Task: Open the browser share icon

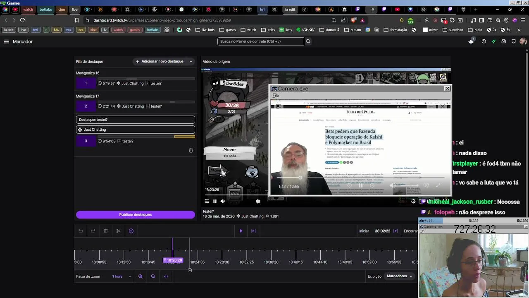Action: tap(343, 20)
